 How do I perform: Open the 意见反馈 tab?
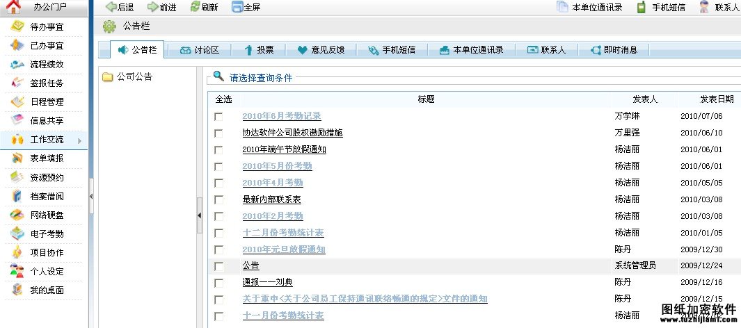[x=321, y=49]
